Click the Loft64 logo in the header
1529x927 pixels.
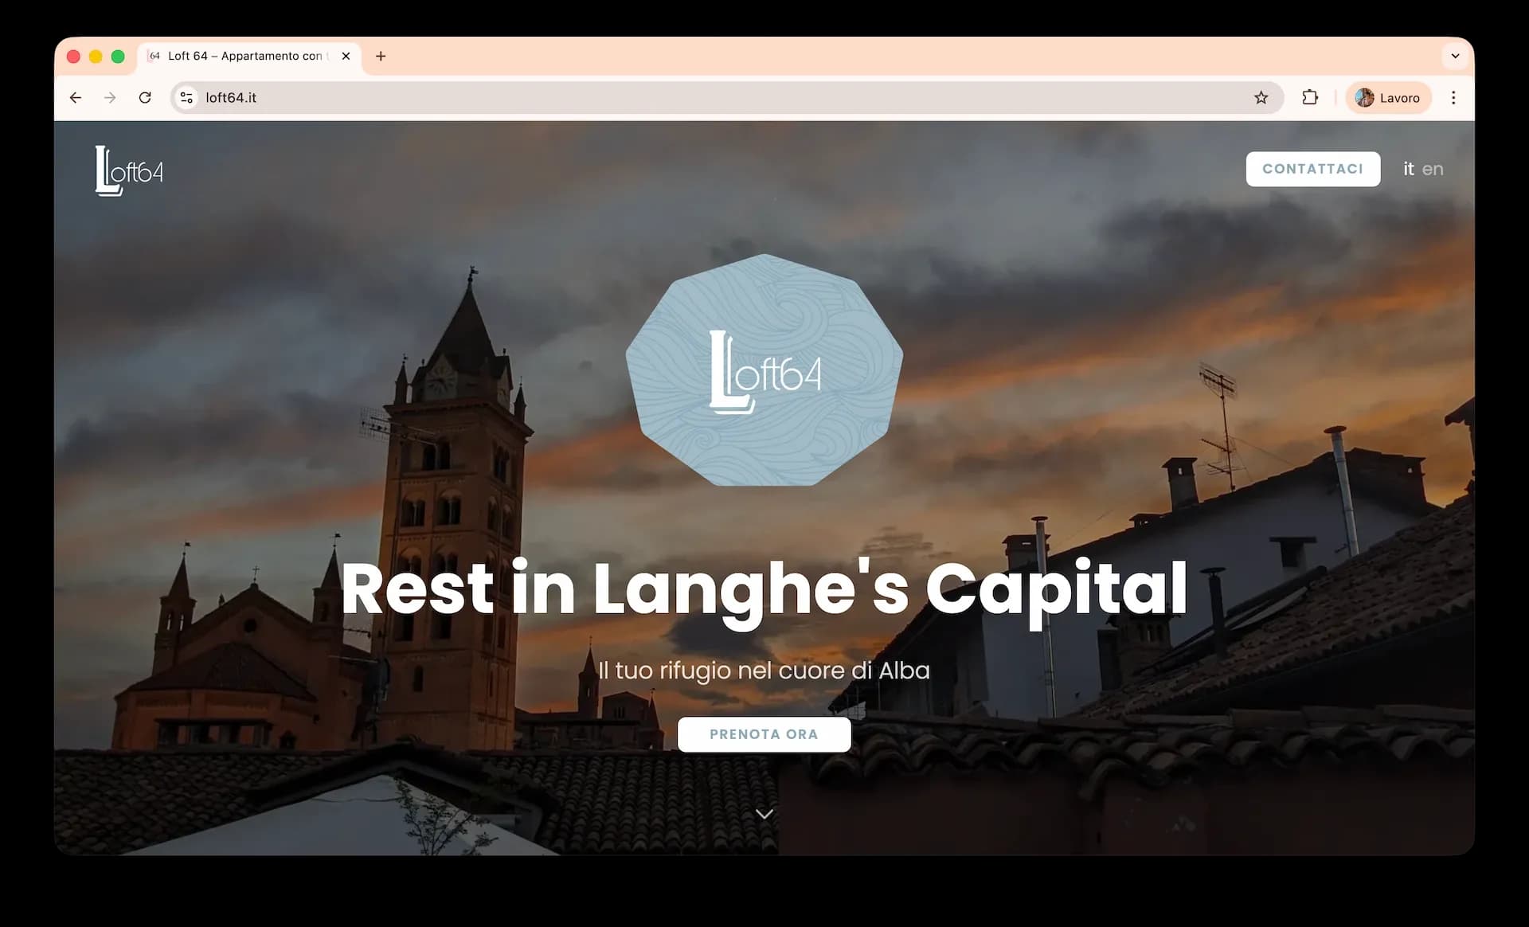(x=129, y=170)
